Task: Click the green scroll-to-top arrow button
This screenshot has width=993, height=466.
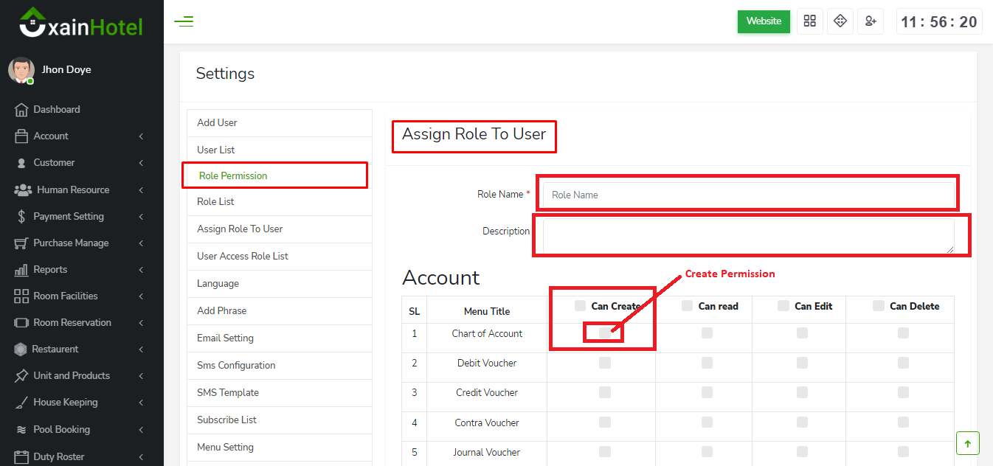Action: point(967,443)
